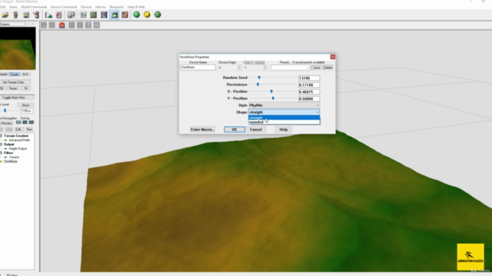Open the Macros menu
The height and width of the screenshot is (276, 492).
coord(101,7)
